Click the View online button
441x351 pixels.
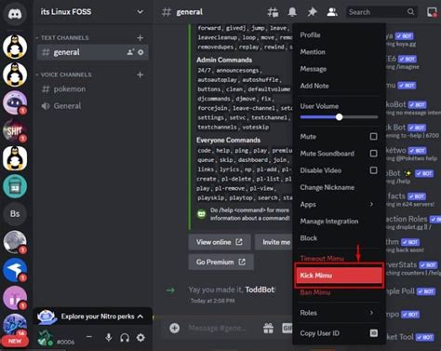pyautogui.click(x=220, y=242)
